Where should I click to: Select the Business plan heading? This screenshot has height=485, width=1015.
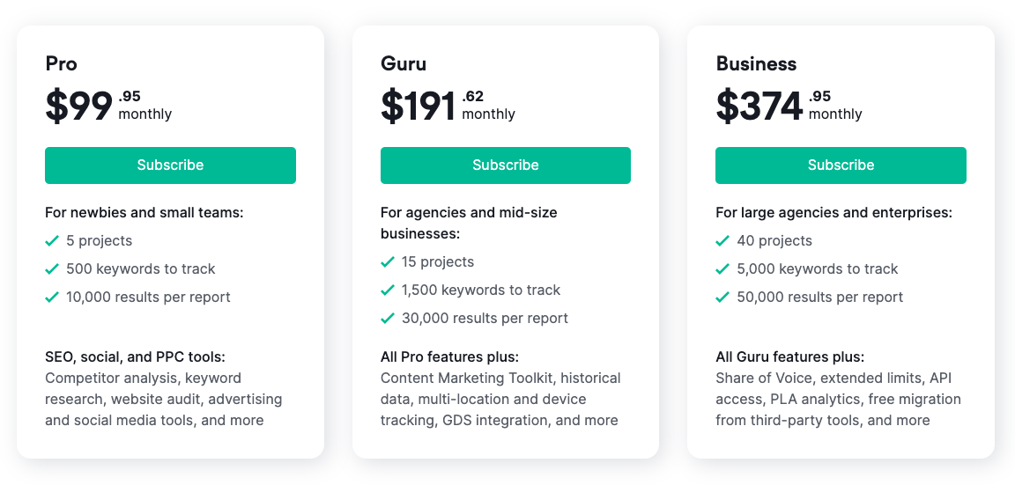(x=757, y=64)
